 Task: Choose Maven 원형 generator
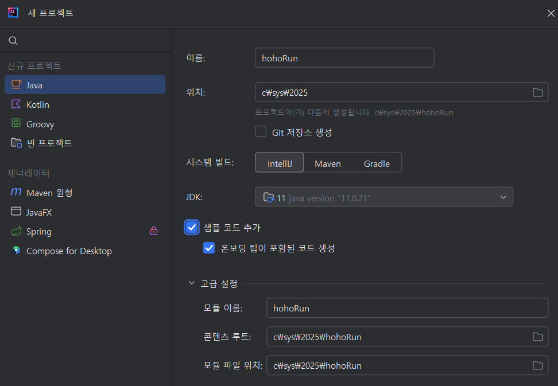coord(85,192)
